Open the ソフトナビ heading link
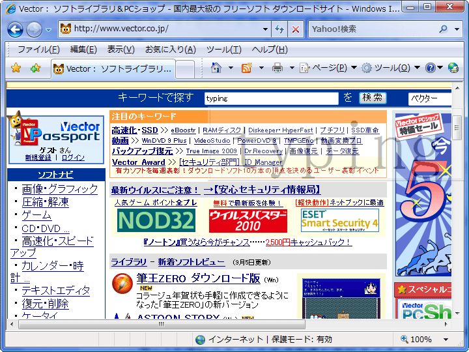 [x=55, y=175]
